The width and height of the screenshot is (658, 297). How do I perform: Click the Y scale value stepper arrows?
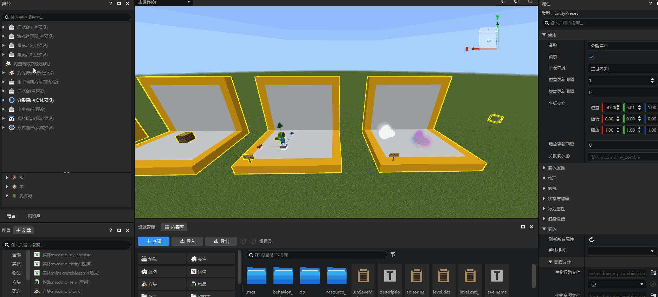(x=639, y=130)
